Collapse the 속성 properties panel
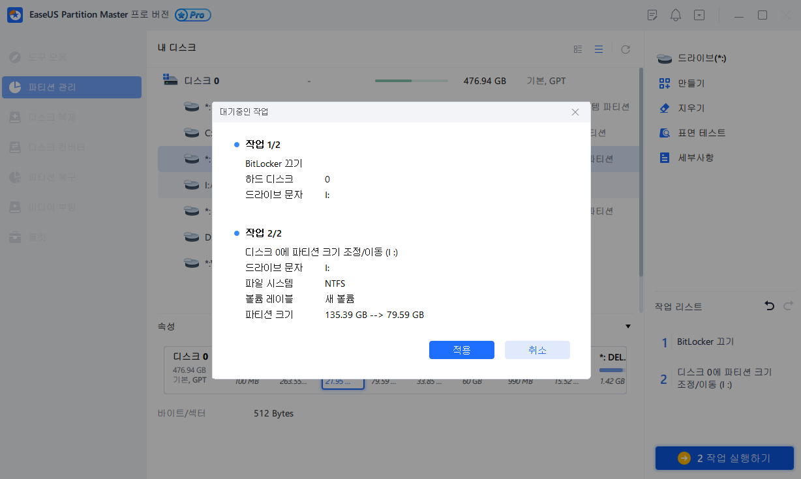 [627, 326]
